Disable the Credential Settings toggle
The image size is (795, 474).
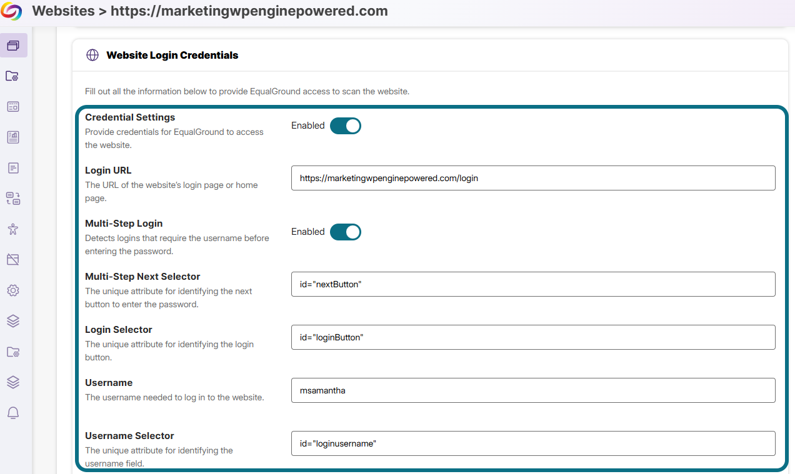346,126
